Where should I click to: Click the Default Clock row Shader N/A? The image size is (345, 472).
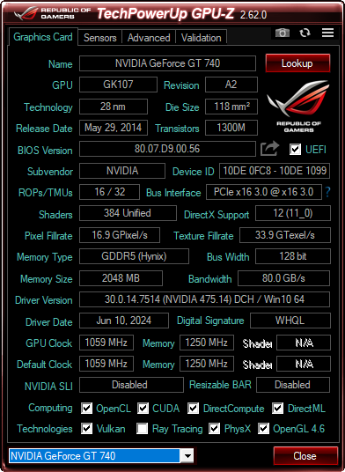point(304,364)
